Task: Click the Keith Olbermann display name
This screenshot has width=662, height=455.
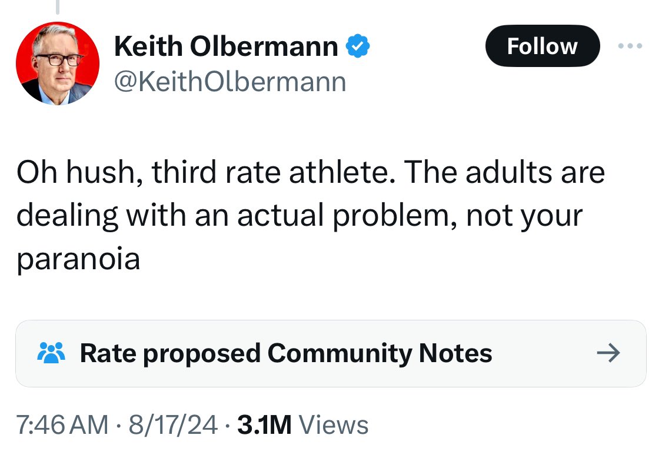Action: click(226, 46)
